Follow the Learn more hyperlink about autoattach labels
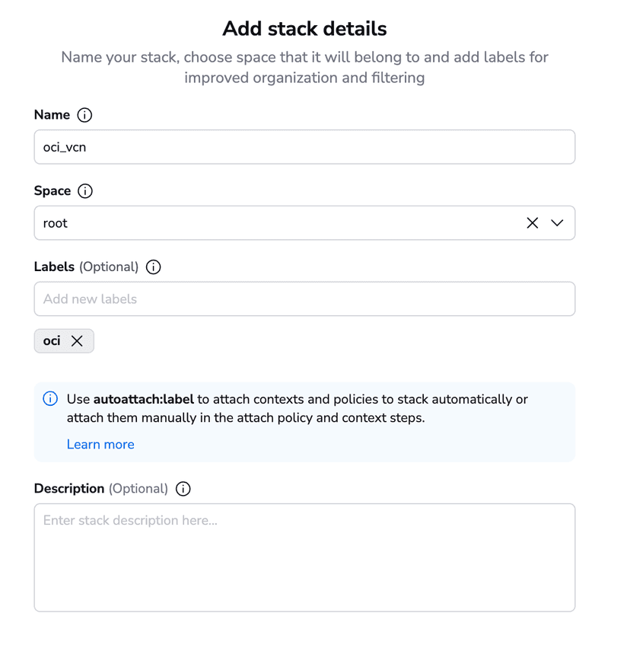Image resolution: width=630 pixels, height=648 pixels. tap(100, 444)
